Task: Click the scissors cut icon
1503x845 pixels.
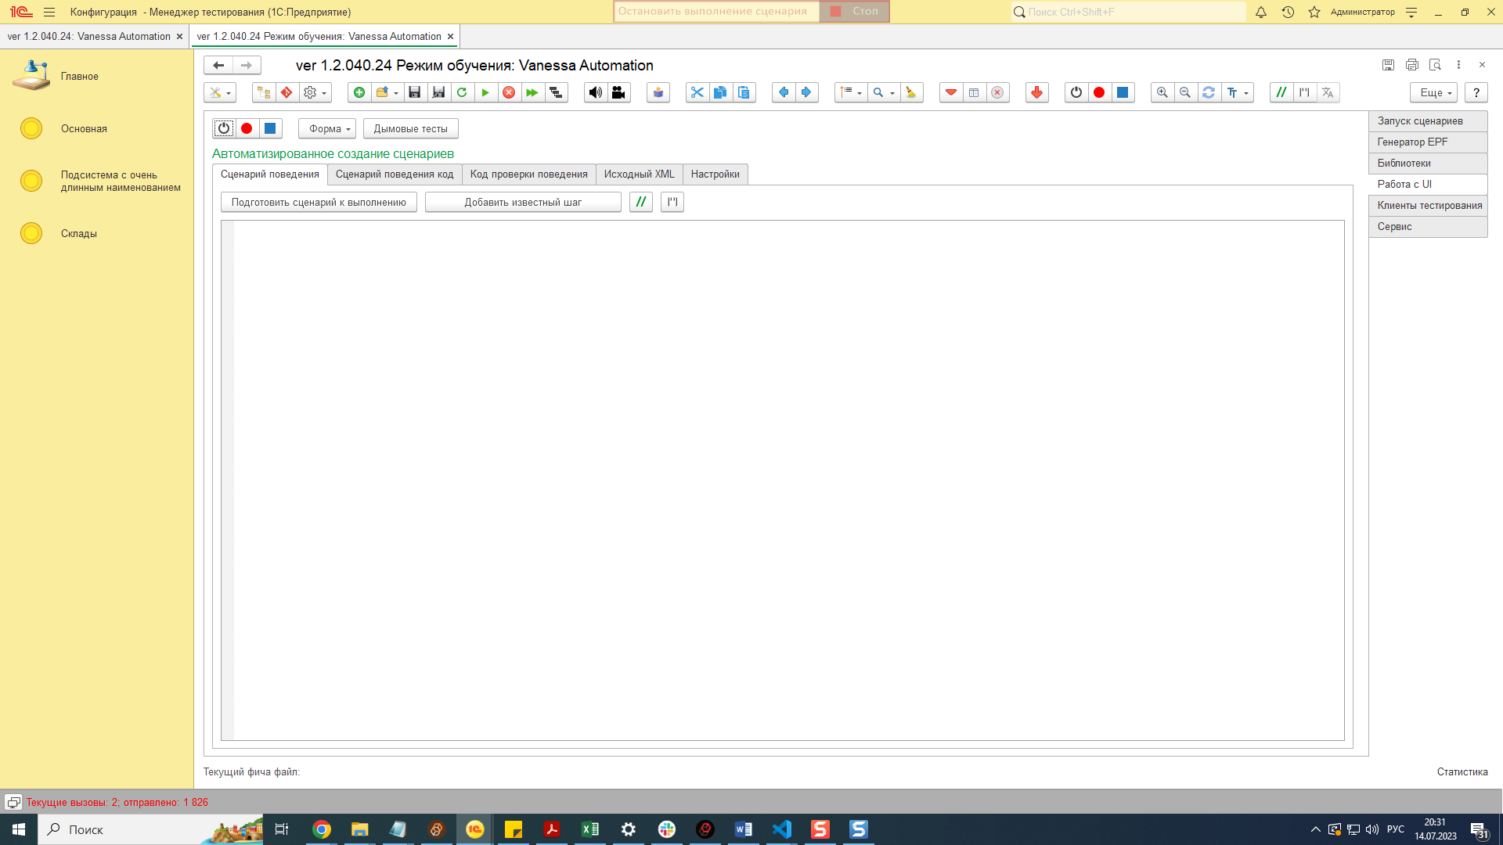Action: [x=697, y=92]
